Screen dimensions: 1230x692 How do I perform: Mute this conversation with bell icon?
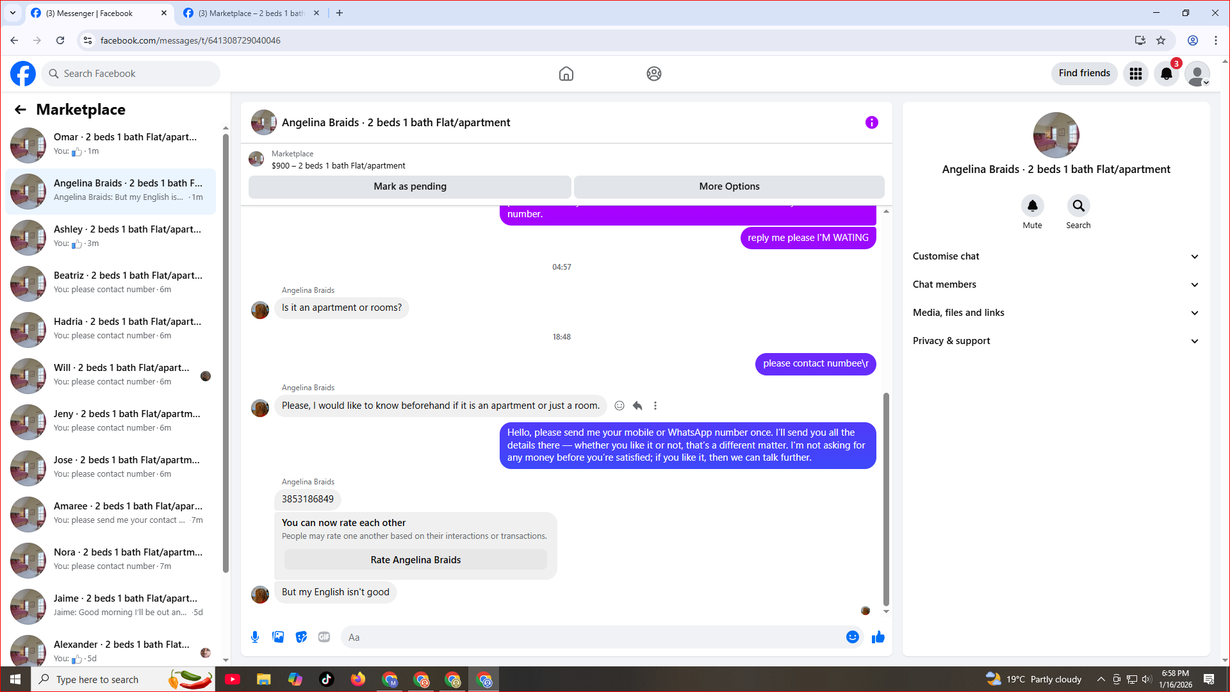pyautogui.click(x=1032, y=206)
